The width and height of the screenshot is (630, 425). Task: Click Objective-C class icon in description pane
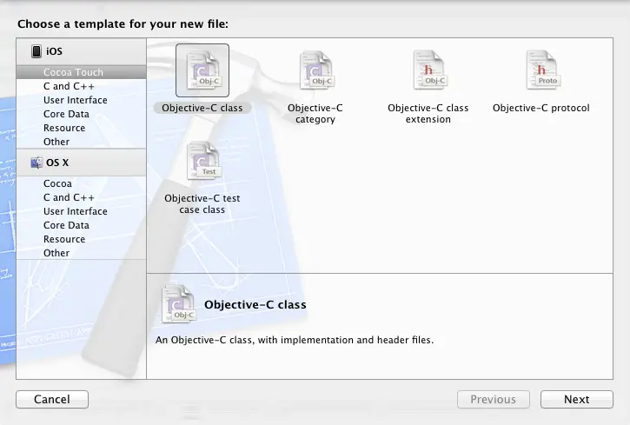[x=178, y=305]
